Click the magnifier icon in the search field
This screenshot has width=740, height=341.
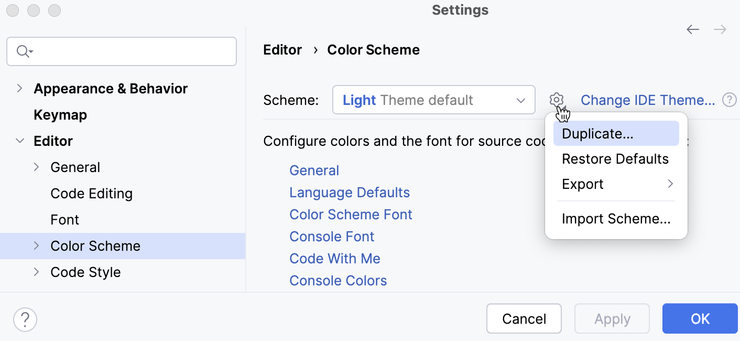click(x=23, y=51)
